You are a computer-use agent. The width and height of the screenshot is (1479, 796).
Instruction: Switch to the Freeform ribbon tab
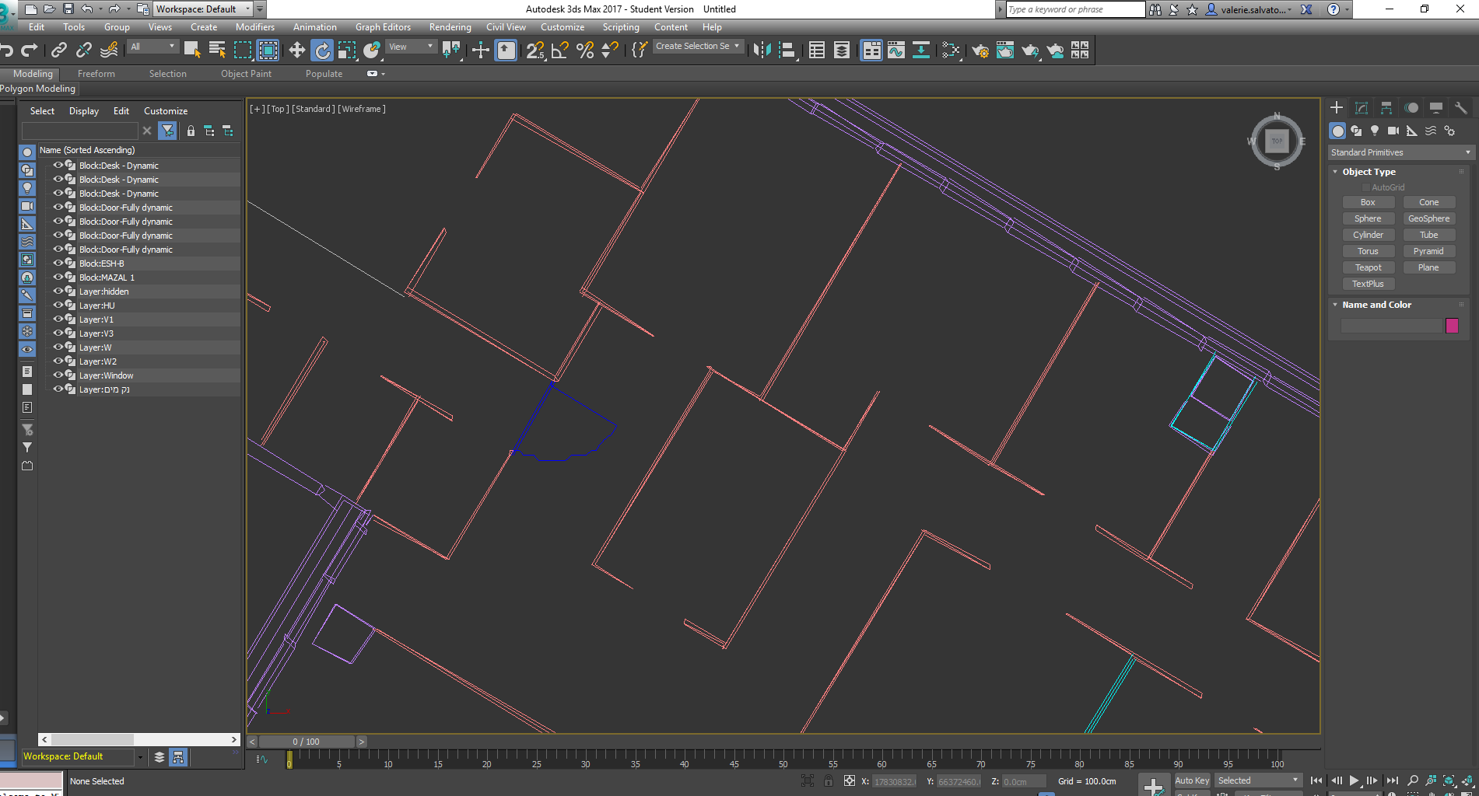coord(96,73)
